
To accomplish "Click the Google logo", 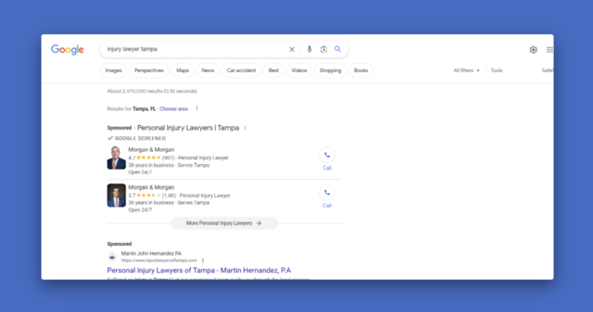I will point(67,50).
